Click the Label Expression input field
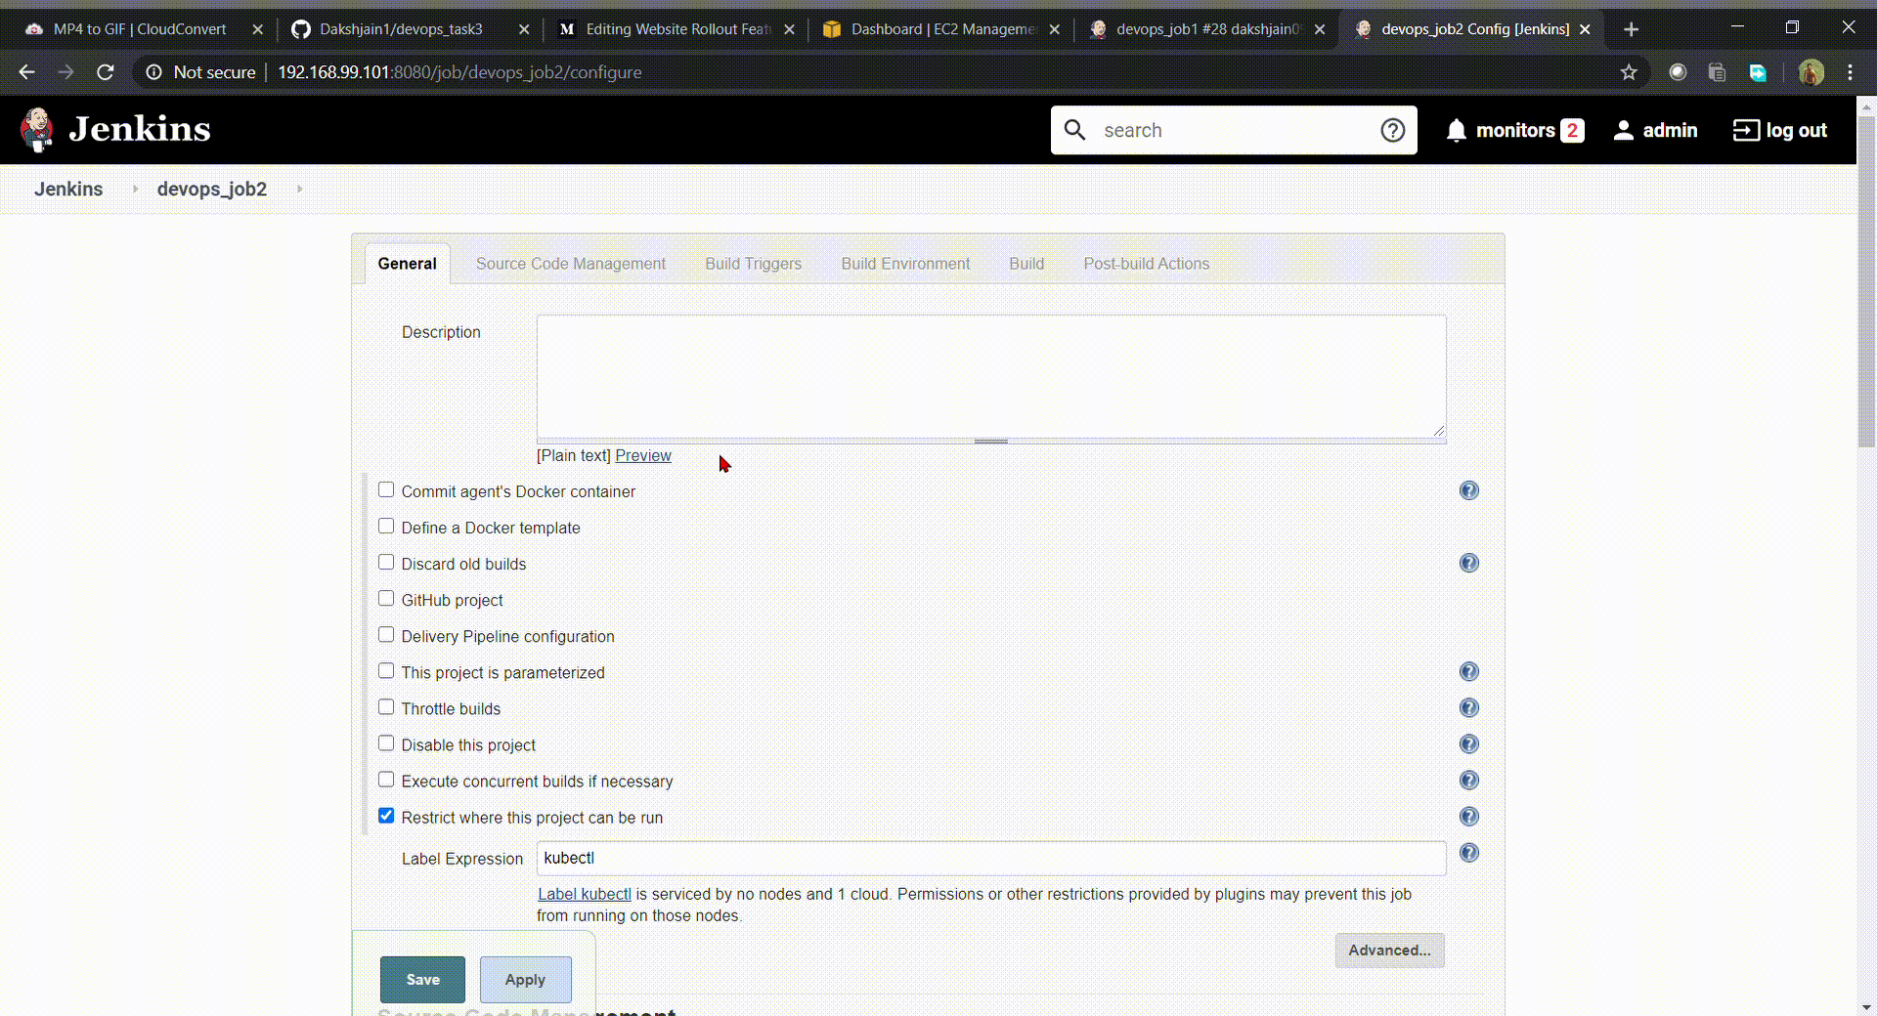This screenshot has height=1016, width=1877. coord(991,858)
